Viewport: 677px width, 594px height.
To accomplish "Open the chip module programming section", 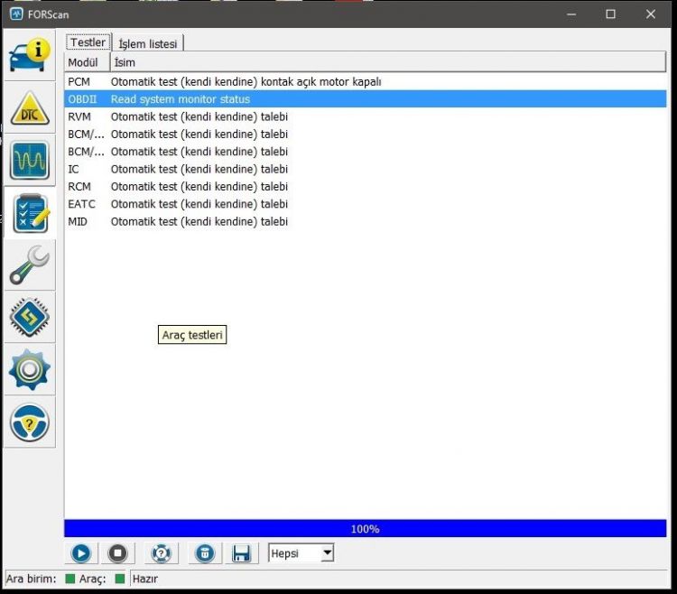I will [30, 317].
